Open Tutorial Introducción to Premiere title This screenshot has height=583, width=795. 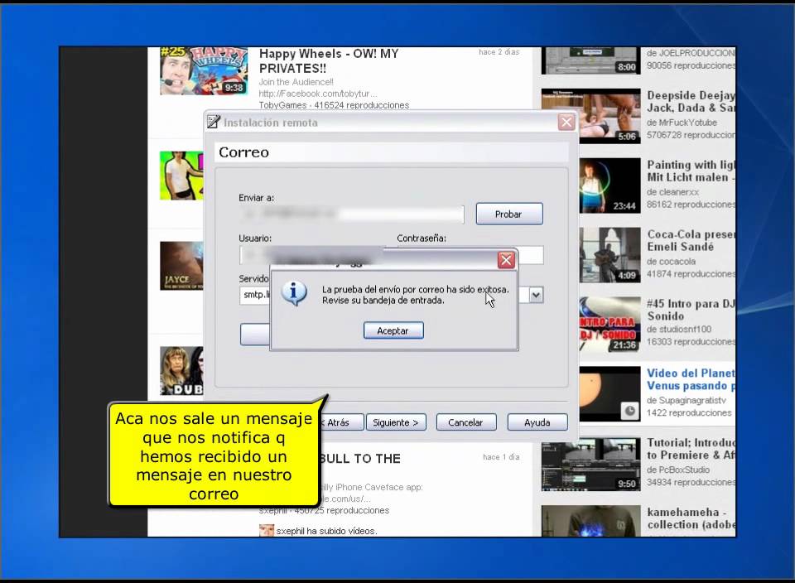[x=691, y=449]
